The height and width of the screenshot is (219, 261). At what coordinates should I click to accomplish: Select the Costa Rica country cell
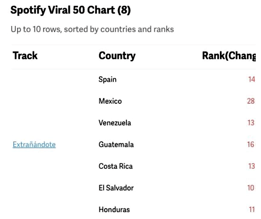coord(115,166)
